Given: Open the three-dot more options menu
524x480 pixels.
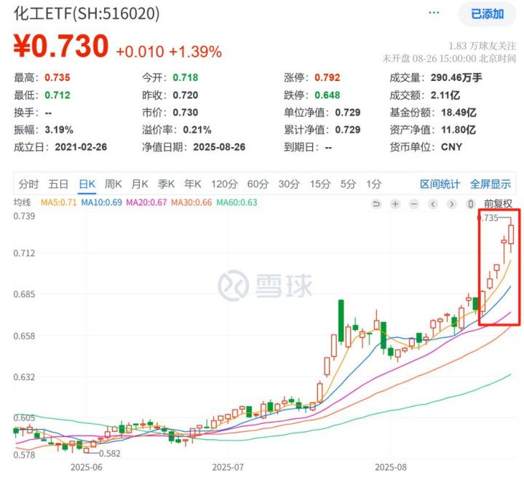Looking at the screenshot, I should pyautogui.click(x=434, y=12).
